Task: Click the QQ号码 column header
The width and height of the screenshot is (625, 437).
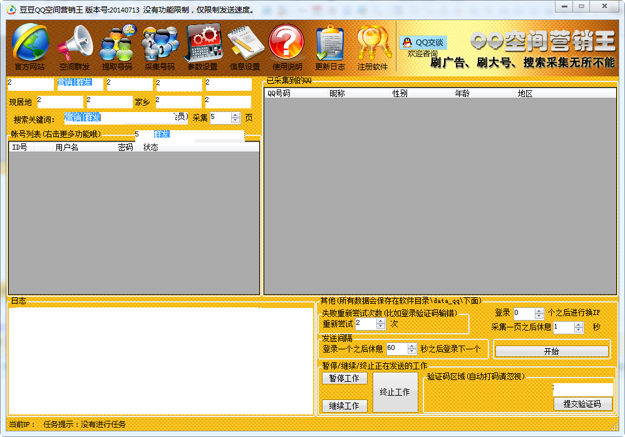Action: coord(296,93)
